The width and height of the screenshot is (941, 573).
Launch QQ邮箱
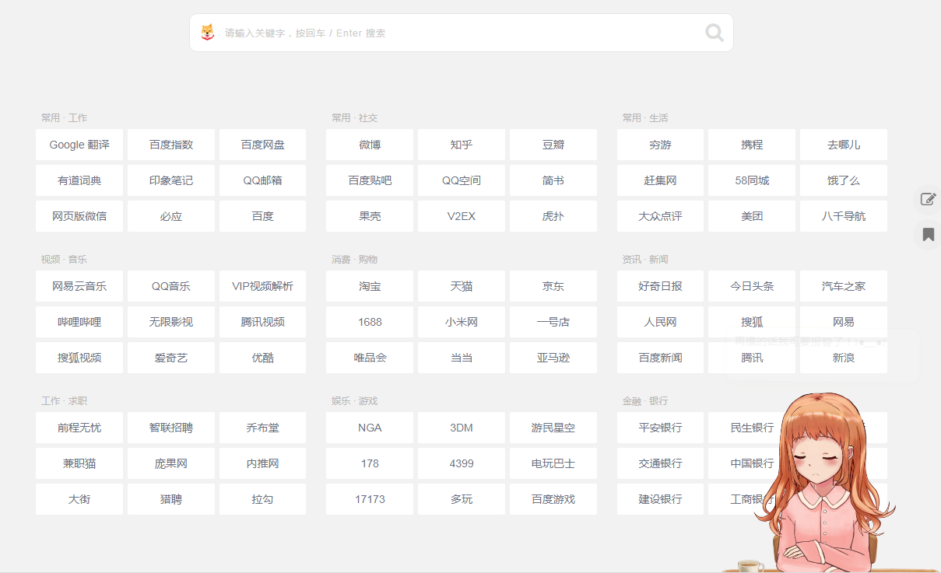coord(263,180)
